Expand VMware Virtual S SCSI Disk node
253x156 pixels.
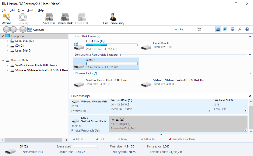pyautogui.click(x=7, y=70)
